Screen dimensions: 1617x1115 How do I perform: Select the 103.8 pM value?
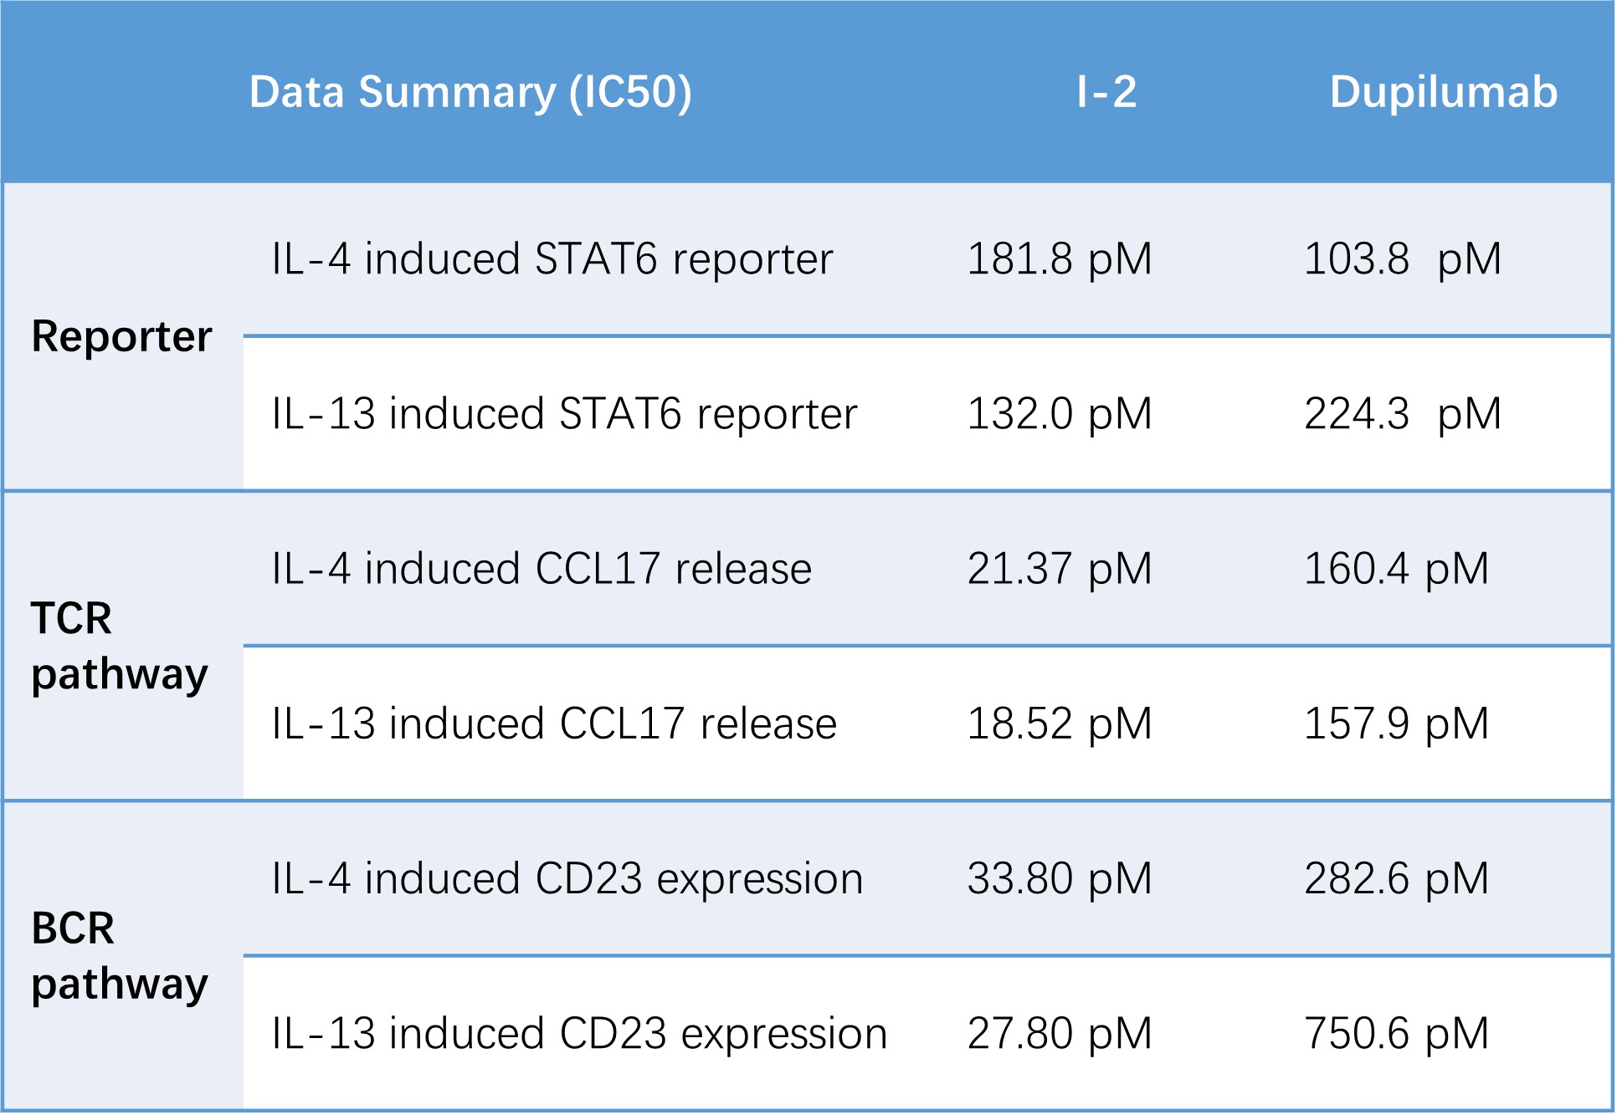(x=1403, y=259)
